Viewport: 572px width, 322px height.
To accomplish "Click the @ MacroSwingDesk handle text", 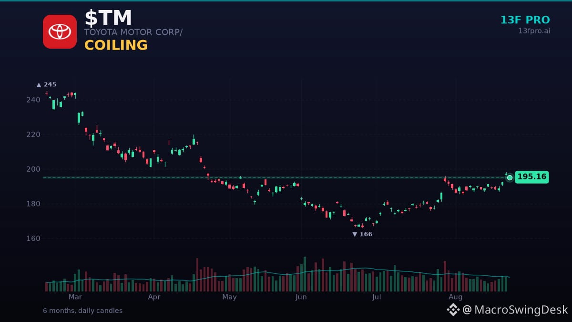I will pyautogui.click(x=515, y=310).
